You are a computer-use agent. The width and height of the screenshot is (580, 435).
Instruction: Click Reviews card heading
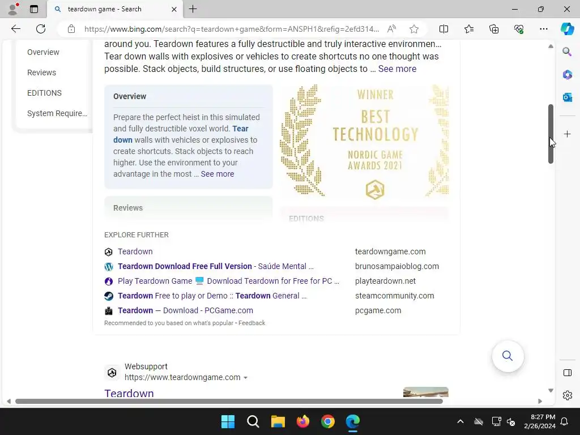128,208
